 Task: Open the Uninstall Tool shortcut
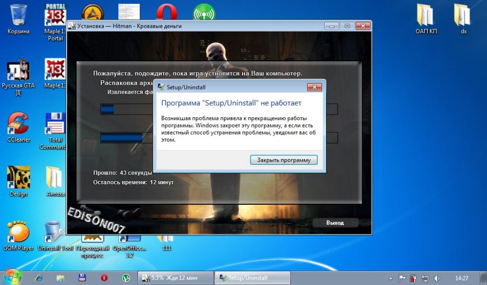click(56, 236)
